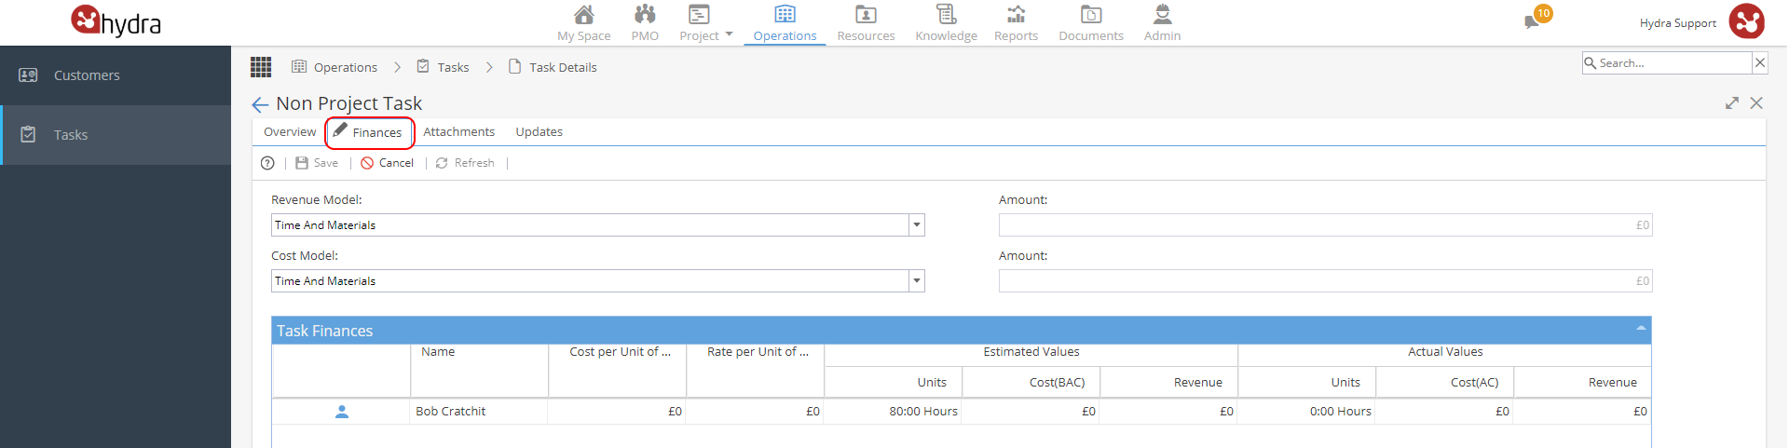Click the 0:00 Hours actual units cell
This screenshot has height=448, width=1789.
[x=1306, y=412]
